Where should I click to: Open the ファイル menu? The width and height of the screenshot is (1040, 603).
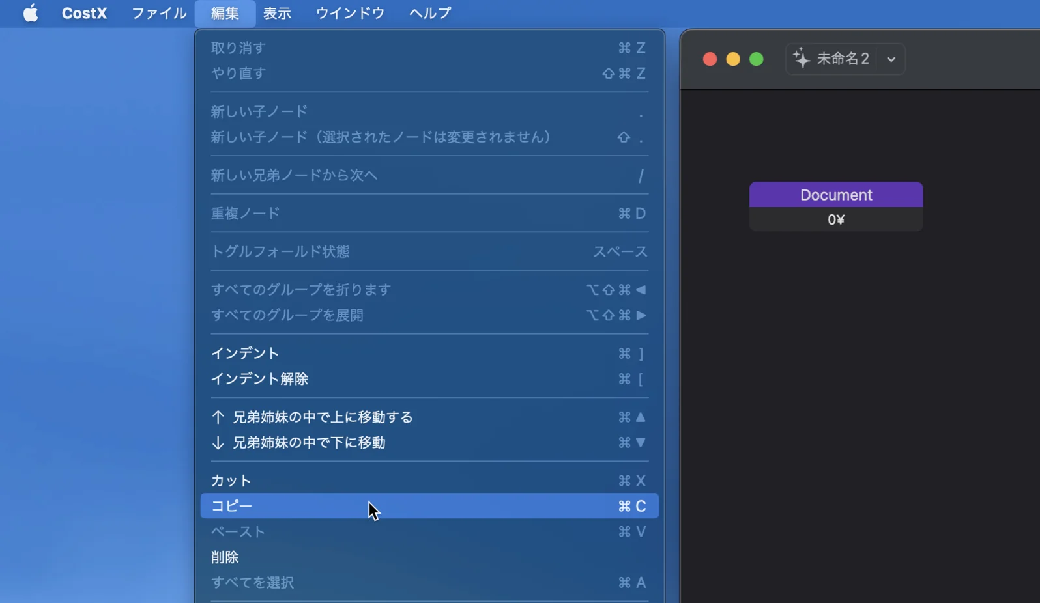tap(159, 13)
